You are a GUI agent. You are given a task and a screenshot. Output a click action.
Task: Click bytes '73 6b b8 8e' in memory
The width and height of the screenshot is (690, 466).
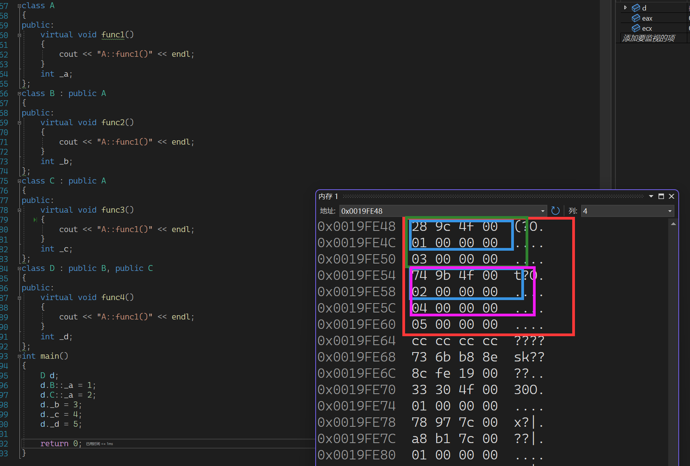tap(454, 357)
